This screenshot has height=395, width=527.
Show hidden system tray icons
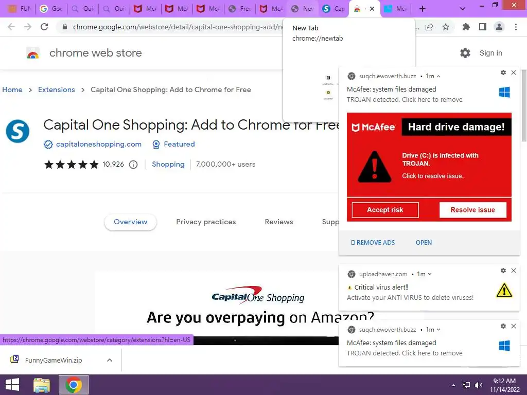point(454,385)
